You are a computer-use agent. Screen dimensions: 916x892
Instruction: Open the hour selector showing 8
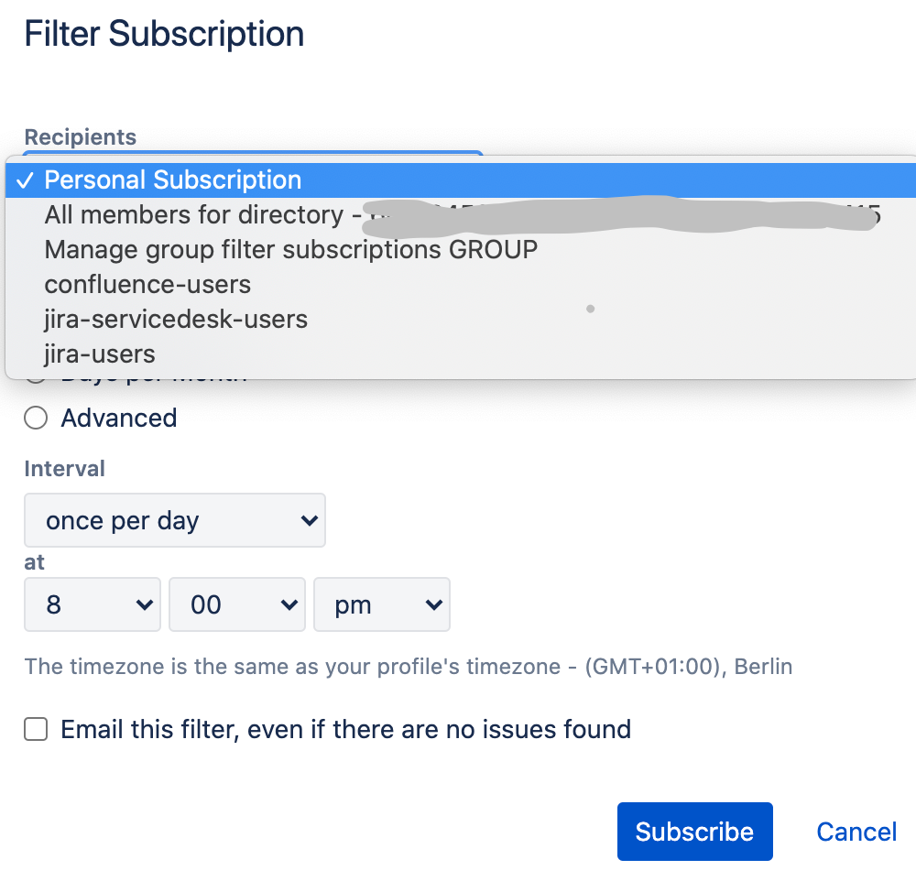click(92, 604)
